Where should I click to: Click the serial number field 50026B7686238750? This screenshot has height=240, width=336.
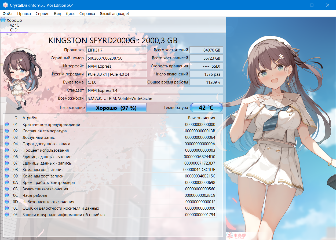coord(116,58)
